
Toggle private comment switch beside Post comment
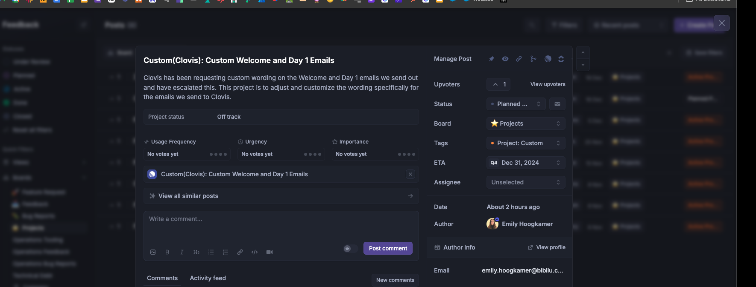351,249
